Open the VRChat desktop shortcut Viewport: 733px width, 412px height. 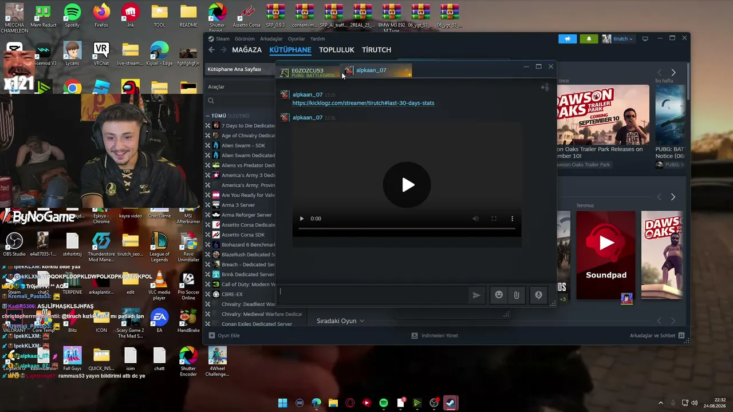tap(101, 54)
